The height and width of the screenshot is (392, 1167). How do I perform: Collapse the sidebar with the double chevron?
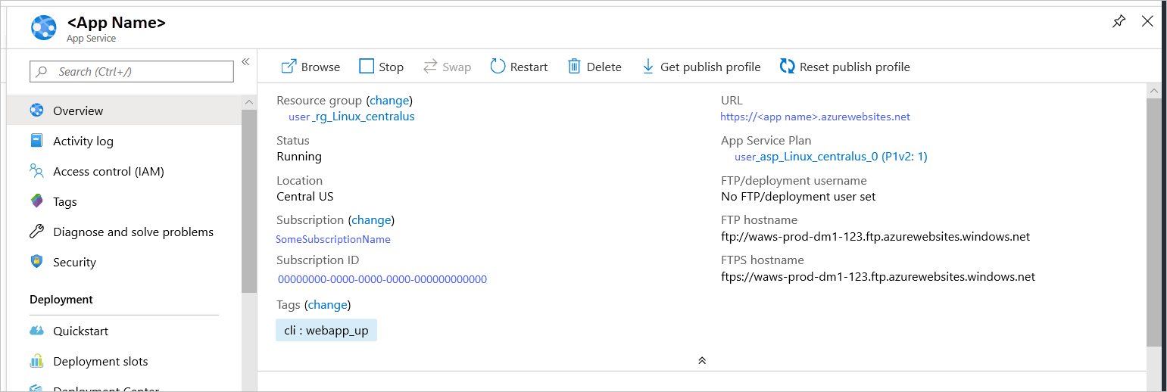[245, 62]
